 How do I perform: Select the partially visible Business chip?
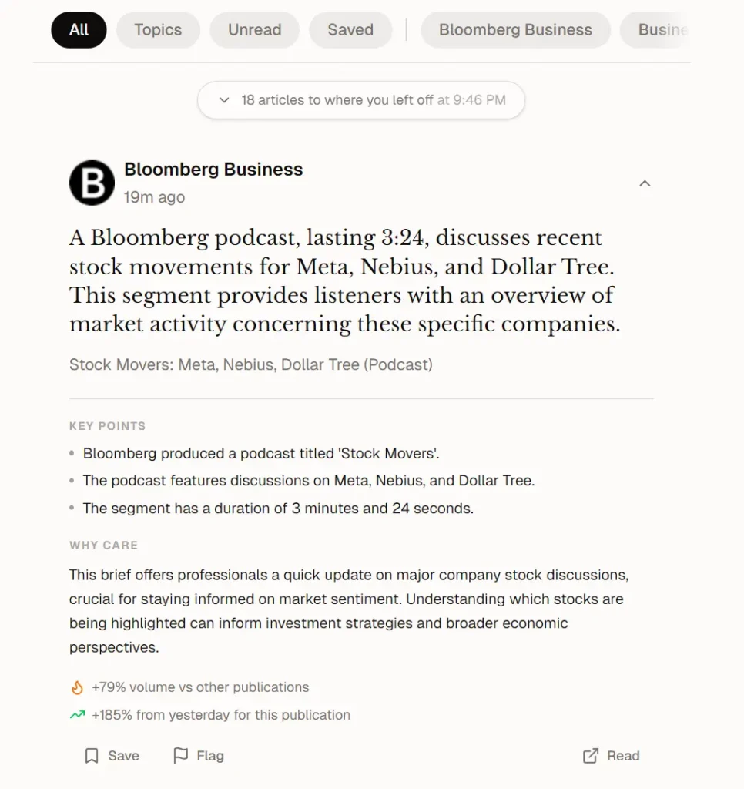pyautogui.click(x=661, y=30)
